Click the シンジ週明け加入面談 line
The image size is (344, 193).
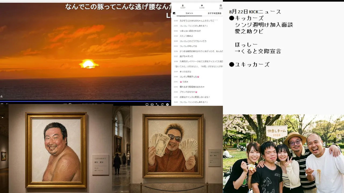pos(264,25)
